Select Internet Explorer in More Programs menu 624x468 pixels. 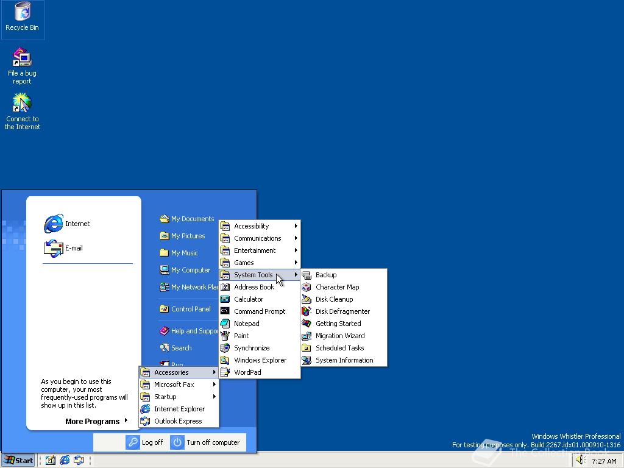tap(179, 409)
